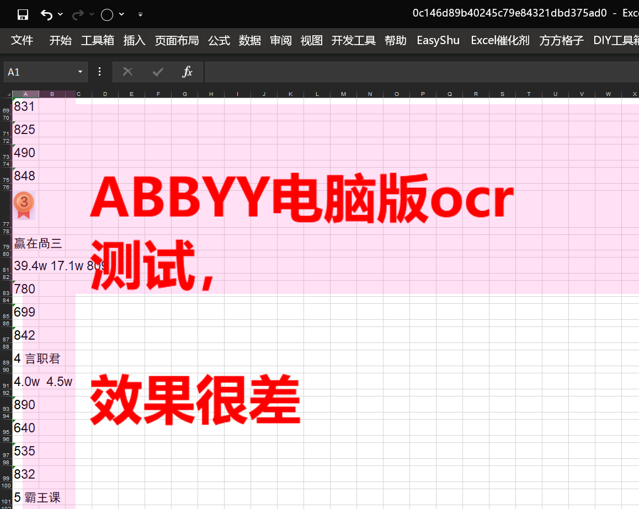Click inside the formula bar input
639x509 pixels.
422,72
